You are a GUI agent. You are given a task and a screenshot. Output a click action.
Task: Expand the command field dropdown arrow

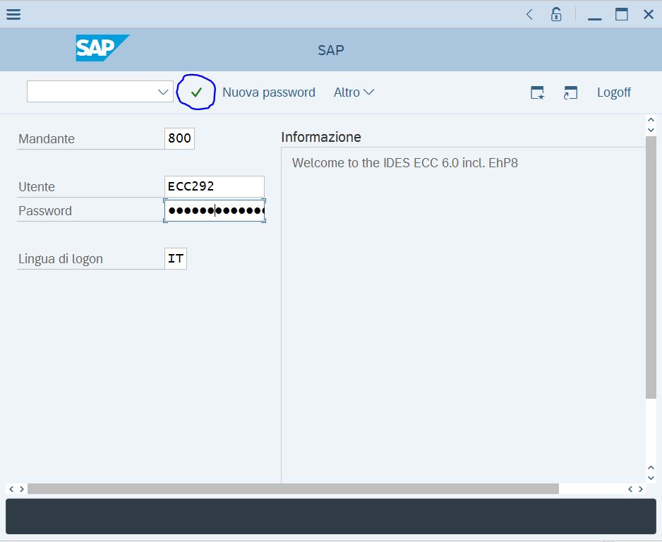click(x=163, y=92)
